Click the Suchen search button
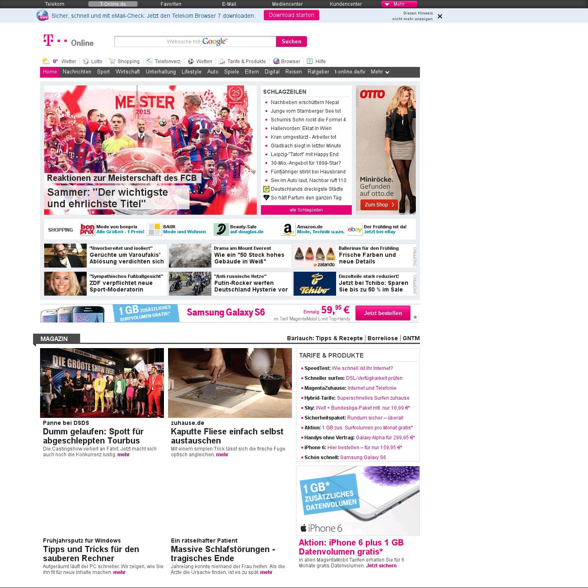The image size is (588, 588). 292,41
